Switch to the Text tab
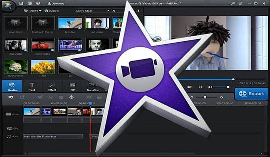The width and height of the screenshot is (270, 157). coord(32,87)
